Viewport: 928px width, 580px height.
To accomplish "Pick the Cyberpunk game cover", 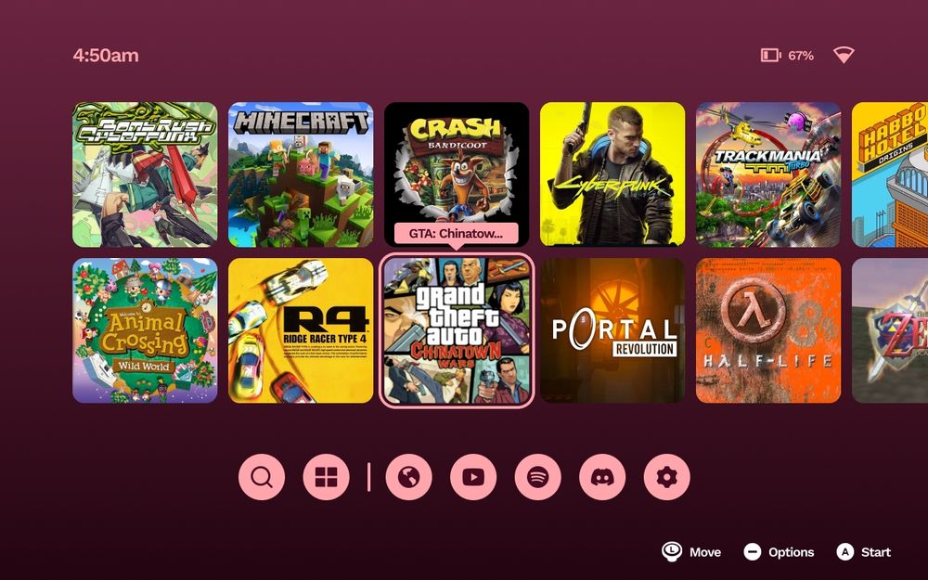I will (612, 174).
